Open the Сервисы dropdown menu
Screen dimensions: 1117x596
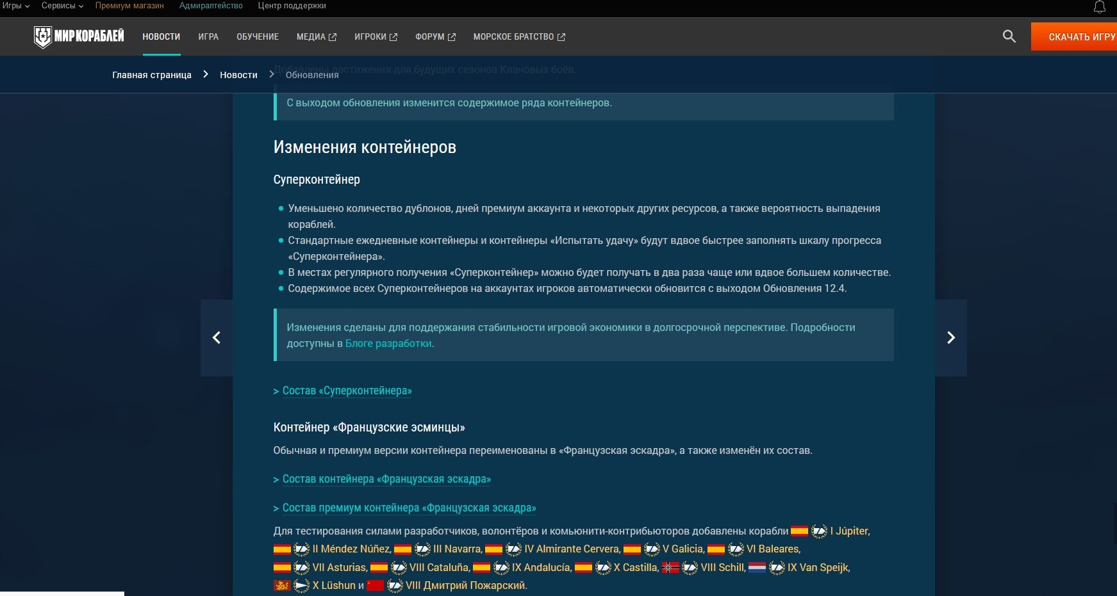click(x=62, y=6)
